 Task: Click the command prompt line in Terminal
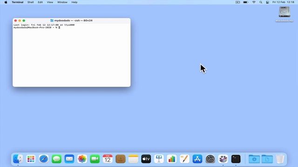coord(37,27)
